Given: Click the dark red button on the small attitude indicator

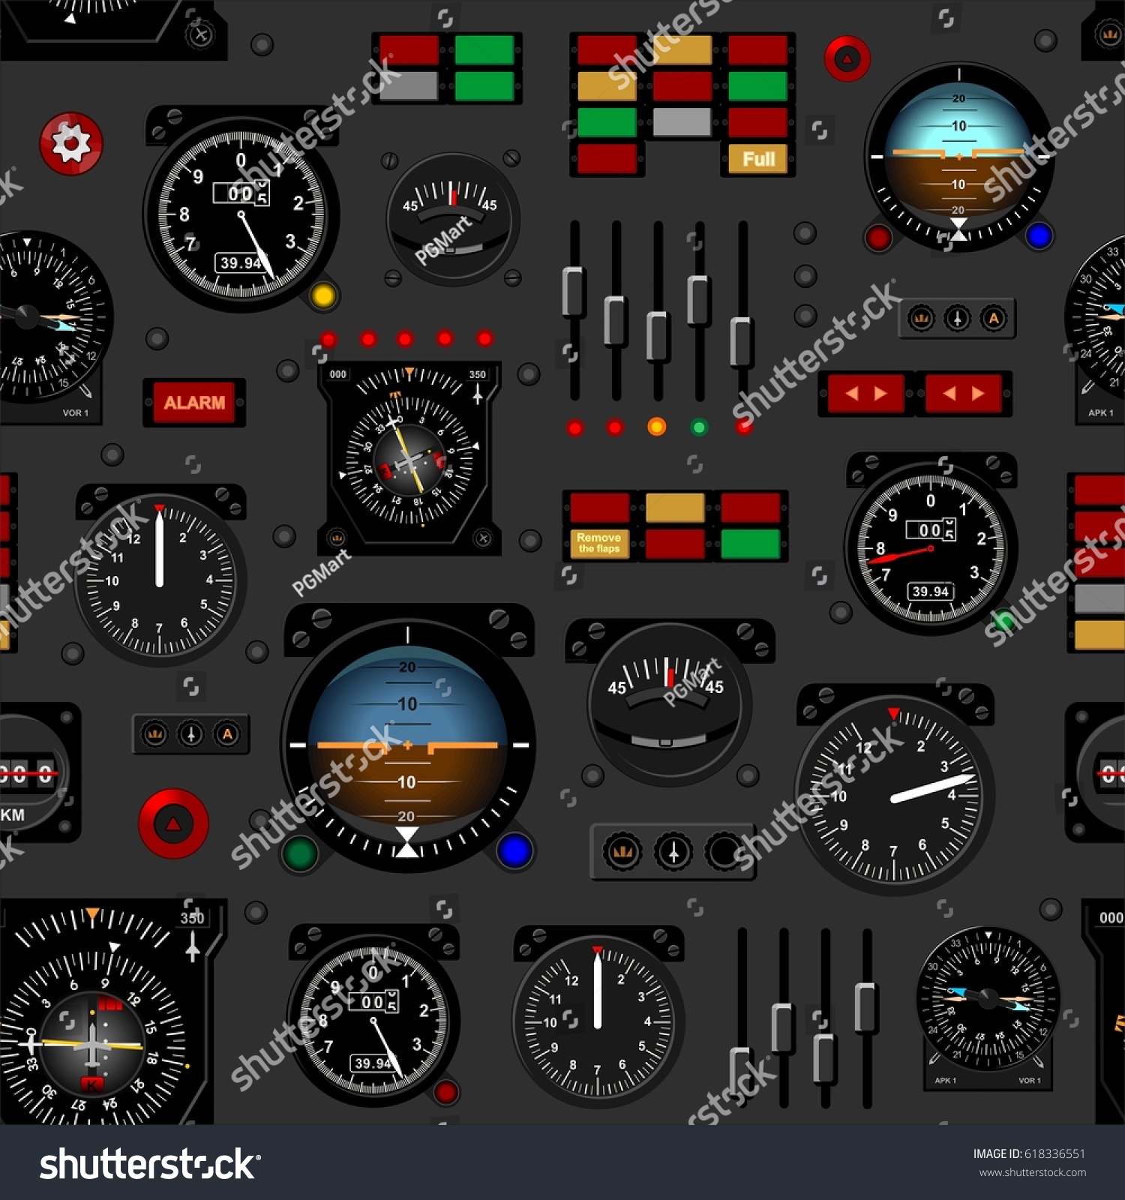Looking at the screenshot, I should pos(878,238).
